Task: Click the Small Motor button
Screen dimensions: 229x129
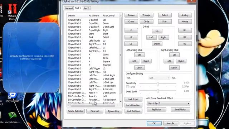Action: click(180, 109)
